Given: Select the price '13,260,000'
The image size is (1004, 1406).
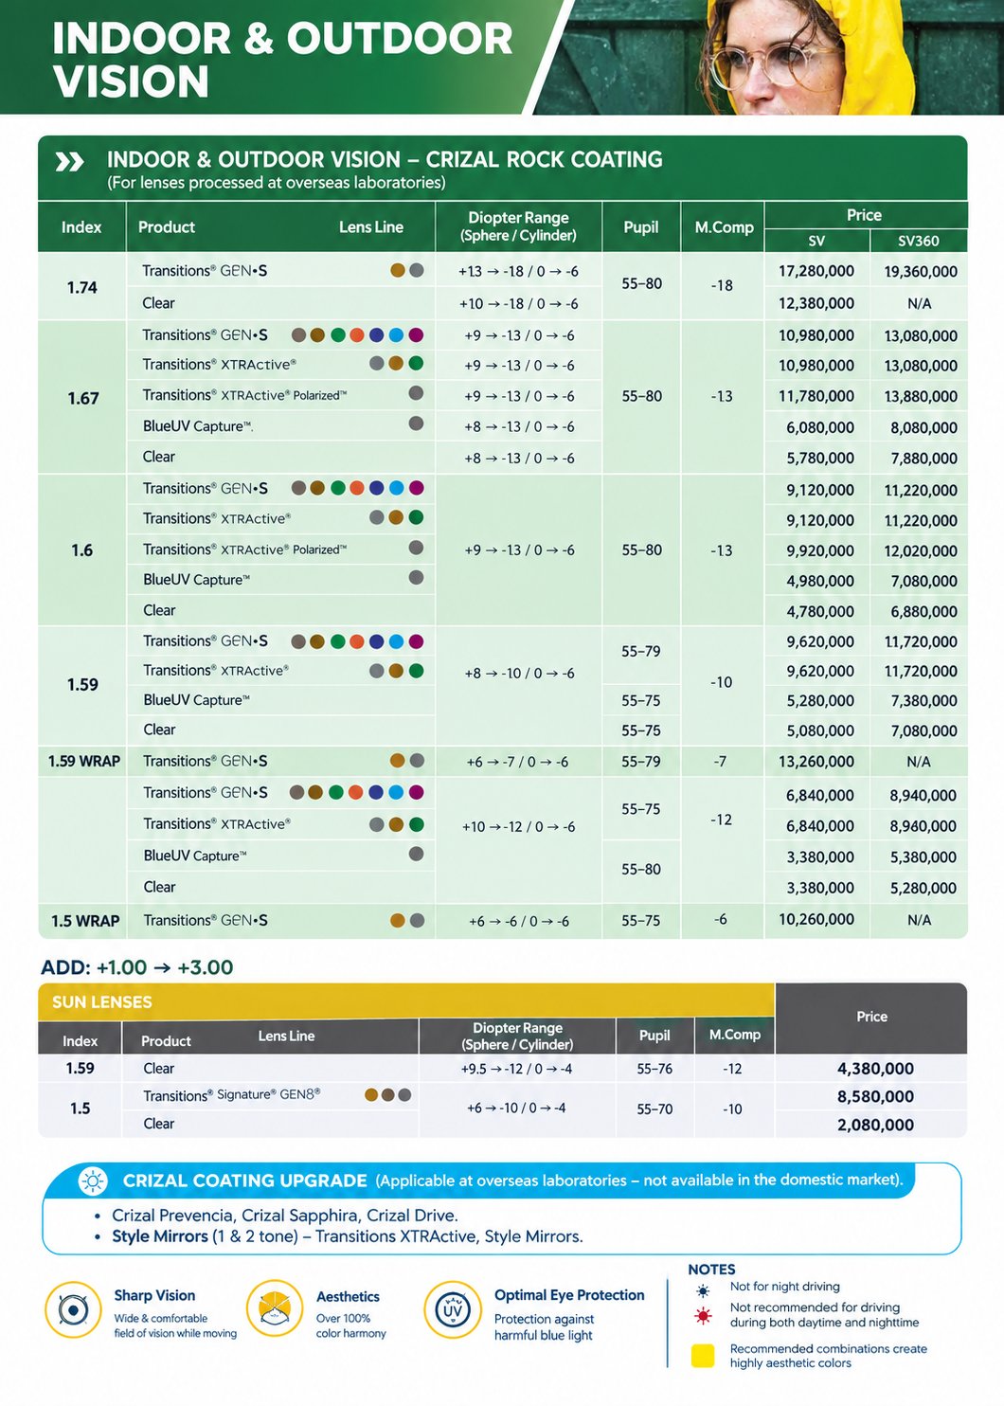Looking at the screenshot, I should [x=816, y=761].
